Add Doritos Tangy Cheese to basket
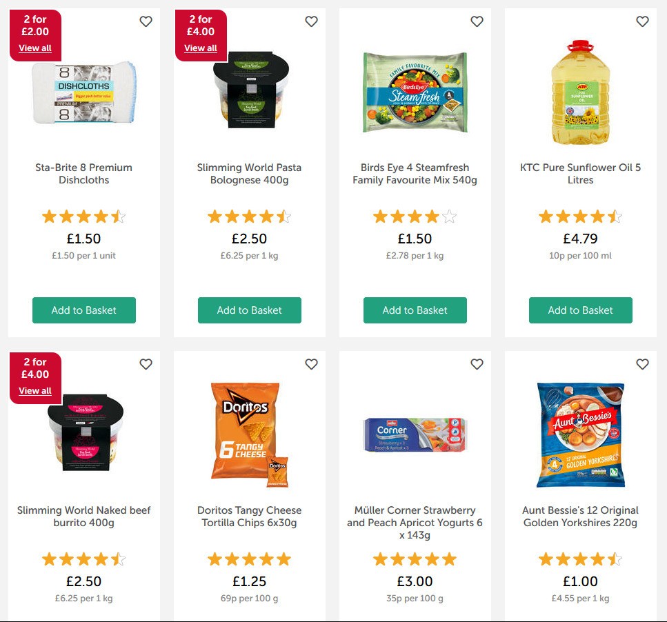The image size is (667, 622). pos(249,619)
